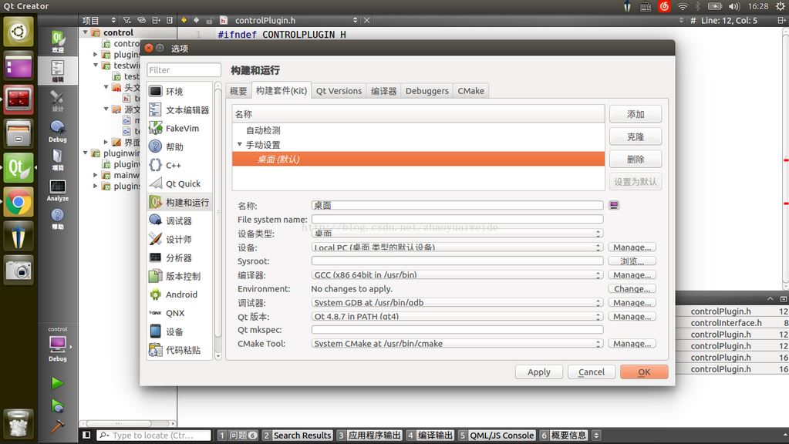Screen dimensions: 789x444
Task: Click in the Filter search field
Action: pyautogui.click(x=184, y=70)
